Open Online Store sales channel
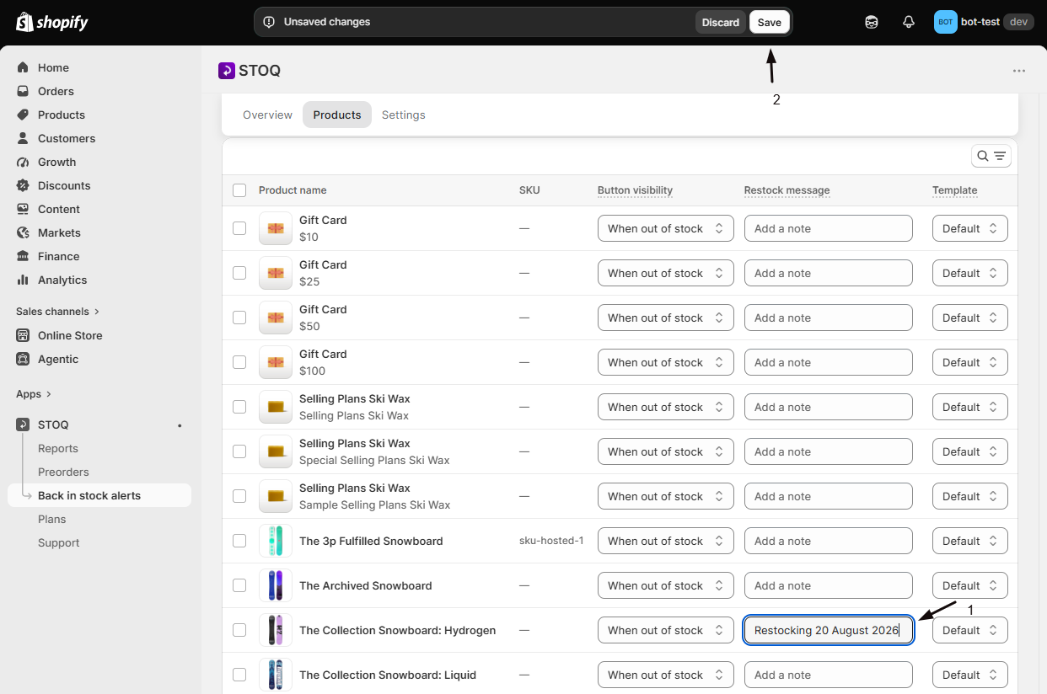Viewport: 1047px width, 694px height. tap(70, 335)
